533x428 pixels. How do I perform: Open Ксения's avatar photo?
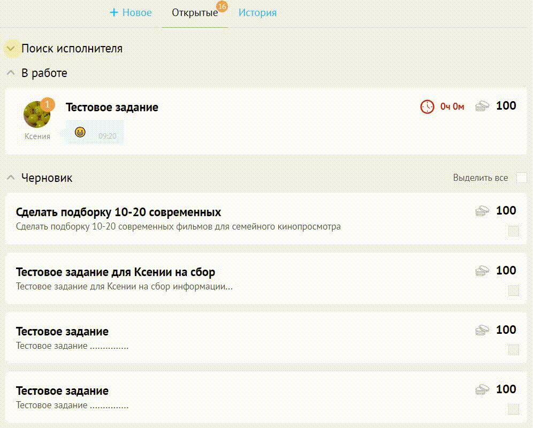37,114
